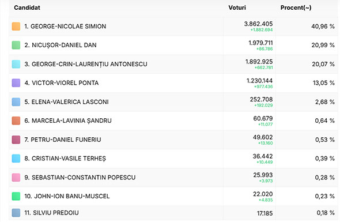The width and height of the screenshot is (340, 222).
Task: Open George-Nicolae Simion candidate row
Action: coord(173,27)
